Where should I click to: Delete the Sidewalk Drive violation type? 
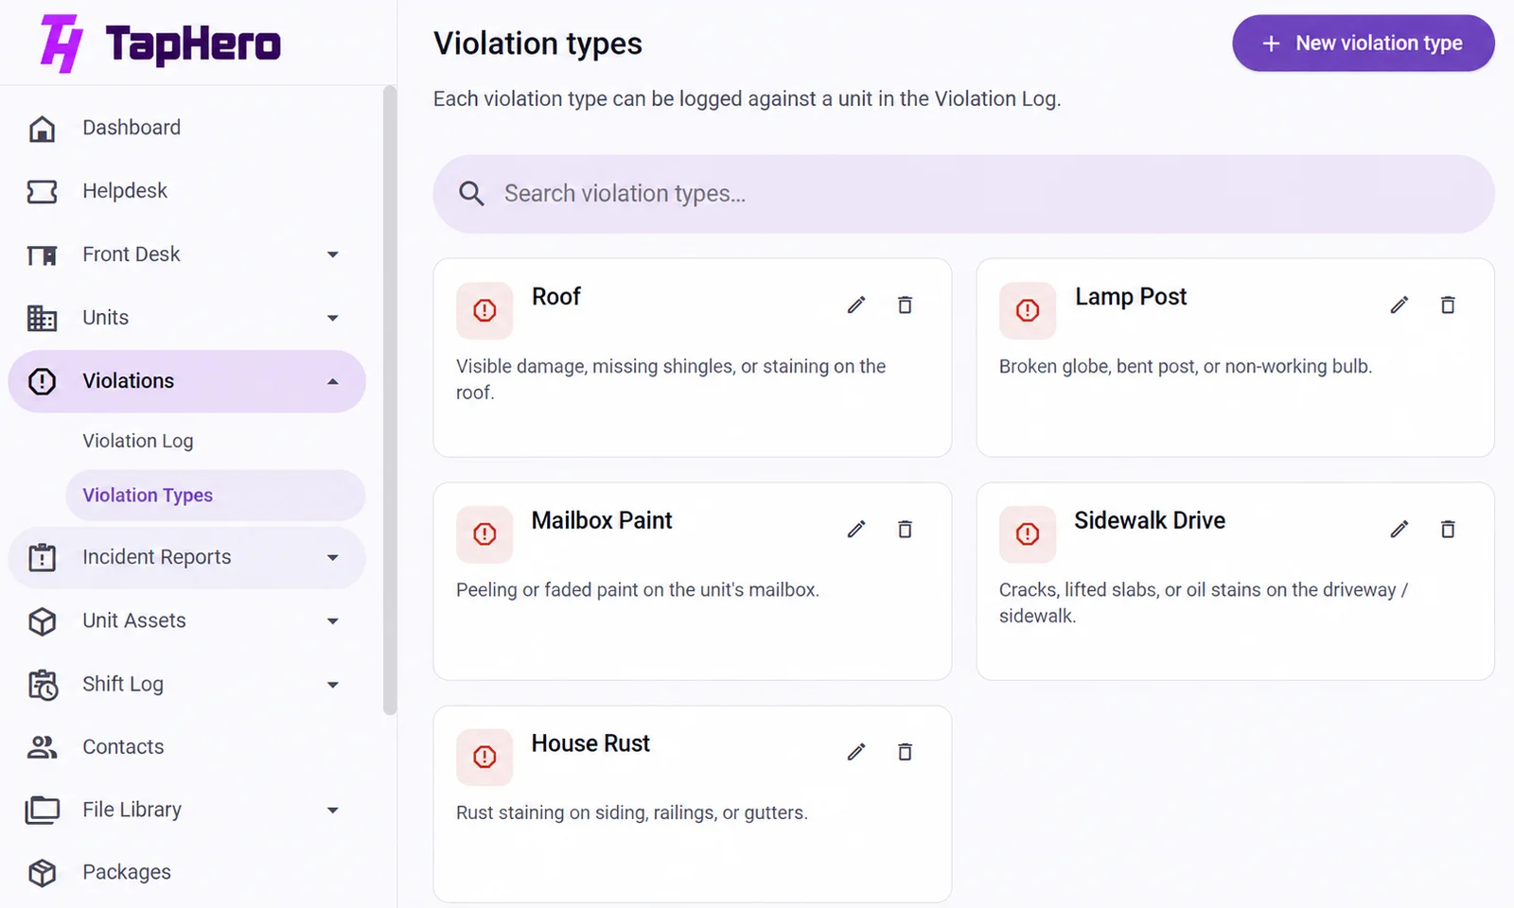point(1448,529)
